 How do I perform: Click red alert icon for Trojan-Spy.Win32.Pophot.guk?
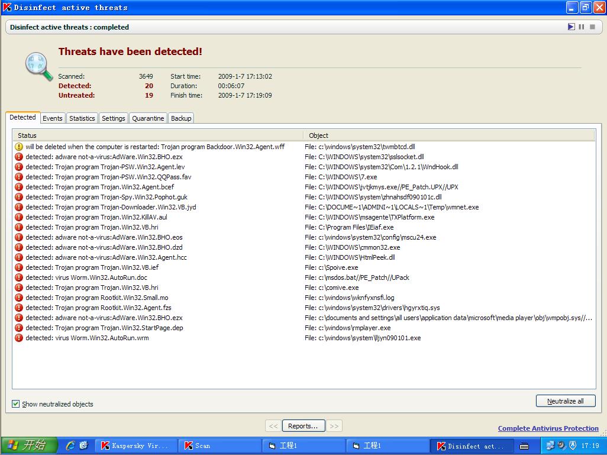point(19,197)
